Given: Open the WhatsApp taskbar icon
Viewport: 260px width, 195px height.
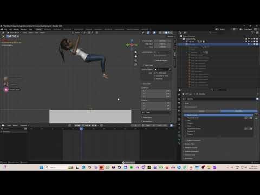Looking at the screenshot, I should pyautogui.click(x=107, y=167).
